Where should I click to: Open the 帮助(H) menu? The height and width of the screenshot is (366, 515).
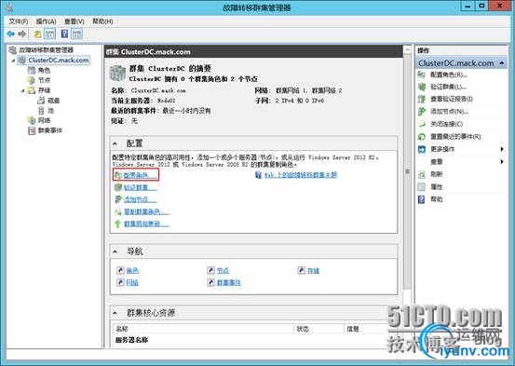tap(102, 21)
